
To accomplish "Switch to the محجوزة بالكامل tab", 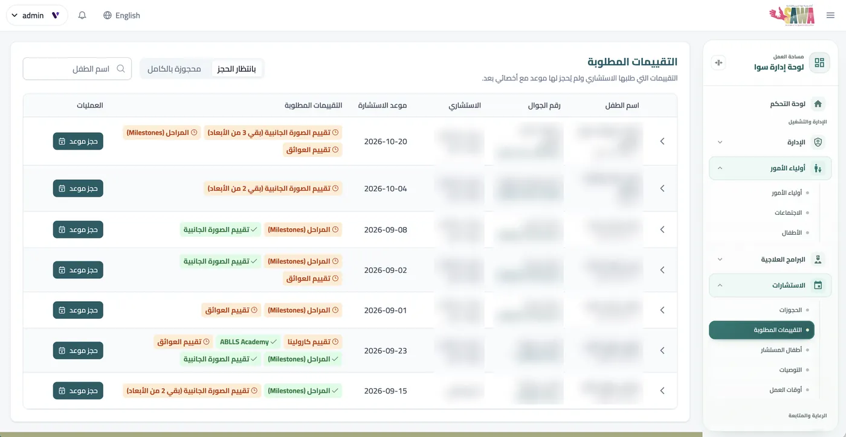I will [174, 69].
